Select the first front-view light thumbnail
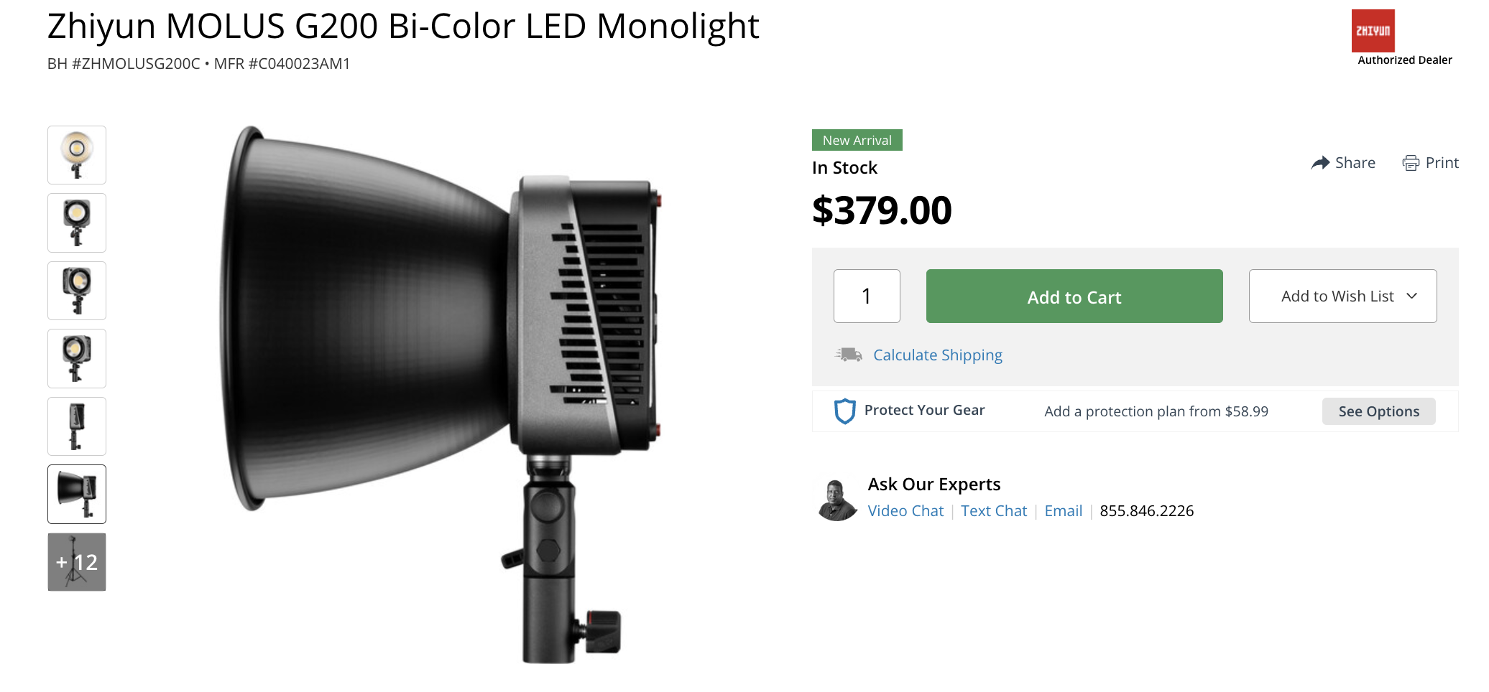 click(x=77, y=155)
